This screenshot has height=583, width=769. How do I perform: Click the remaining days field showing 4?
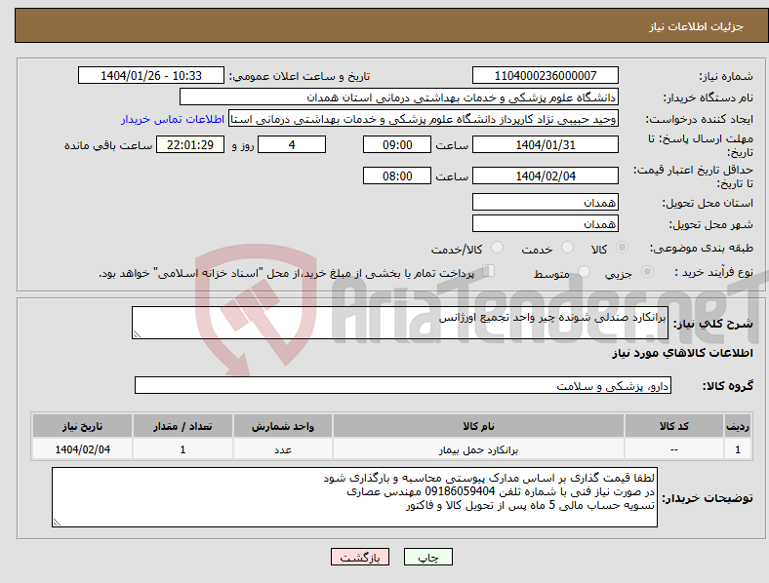[x=292, y=145]
